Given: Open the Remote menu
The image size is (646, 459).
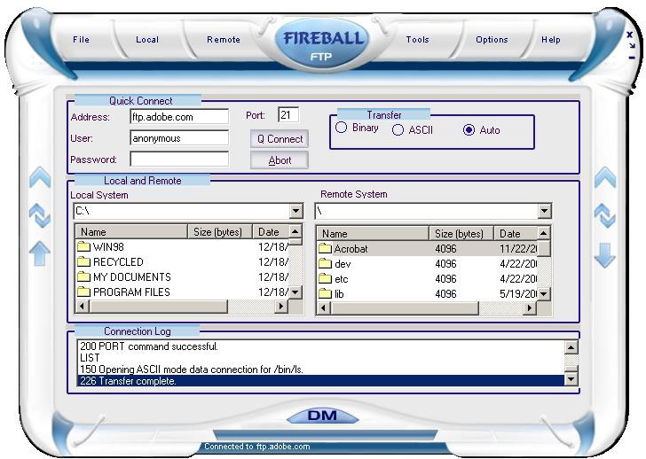Looking at the screenshot, I should click(x=224, y=40).
